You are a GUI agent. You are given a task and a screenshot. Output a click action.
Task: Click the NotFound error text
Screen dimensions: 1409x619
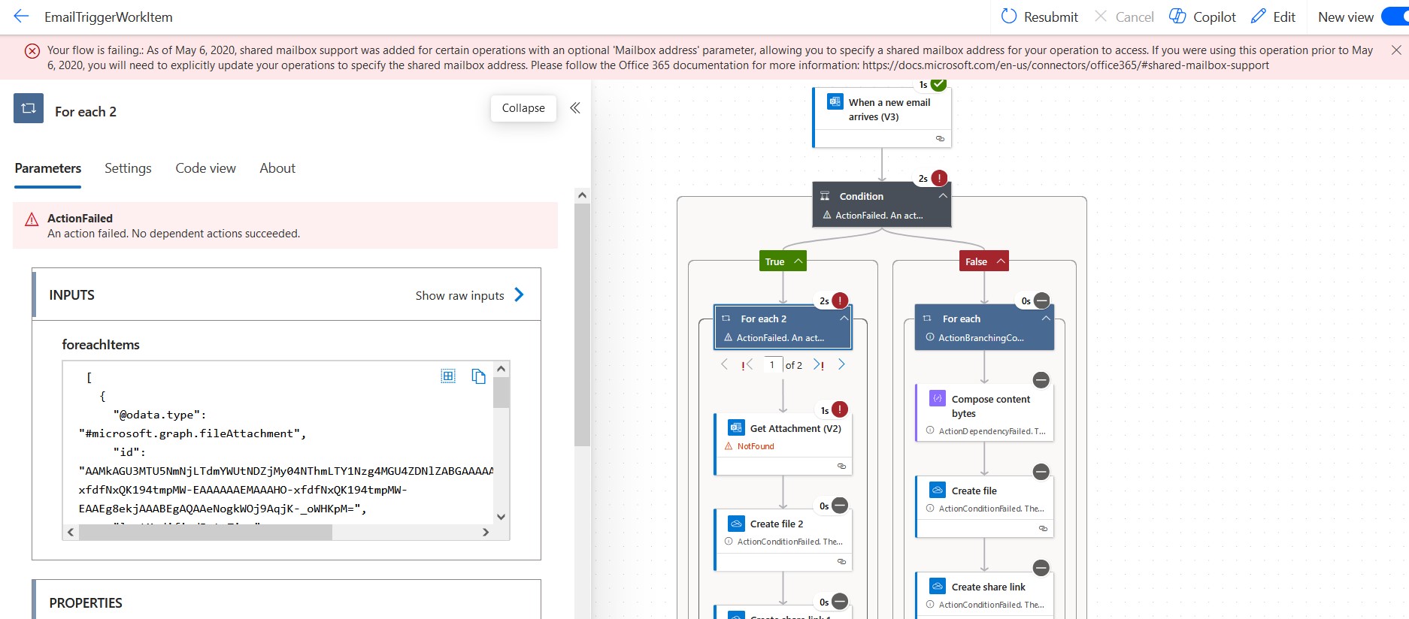tap(756, 446)
